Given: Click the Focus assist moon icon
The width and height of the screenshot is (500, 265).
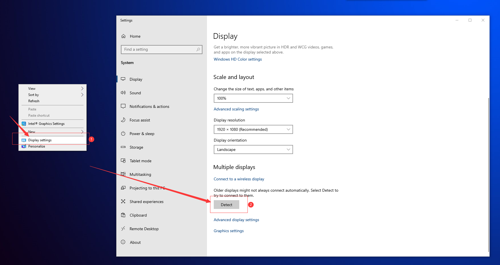Looking at the screenshot, I should pyautogui.click(x=123, y=120).
